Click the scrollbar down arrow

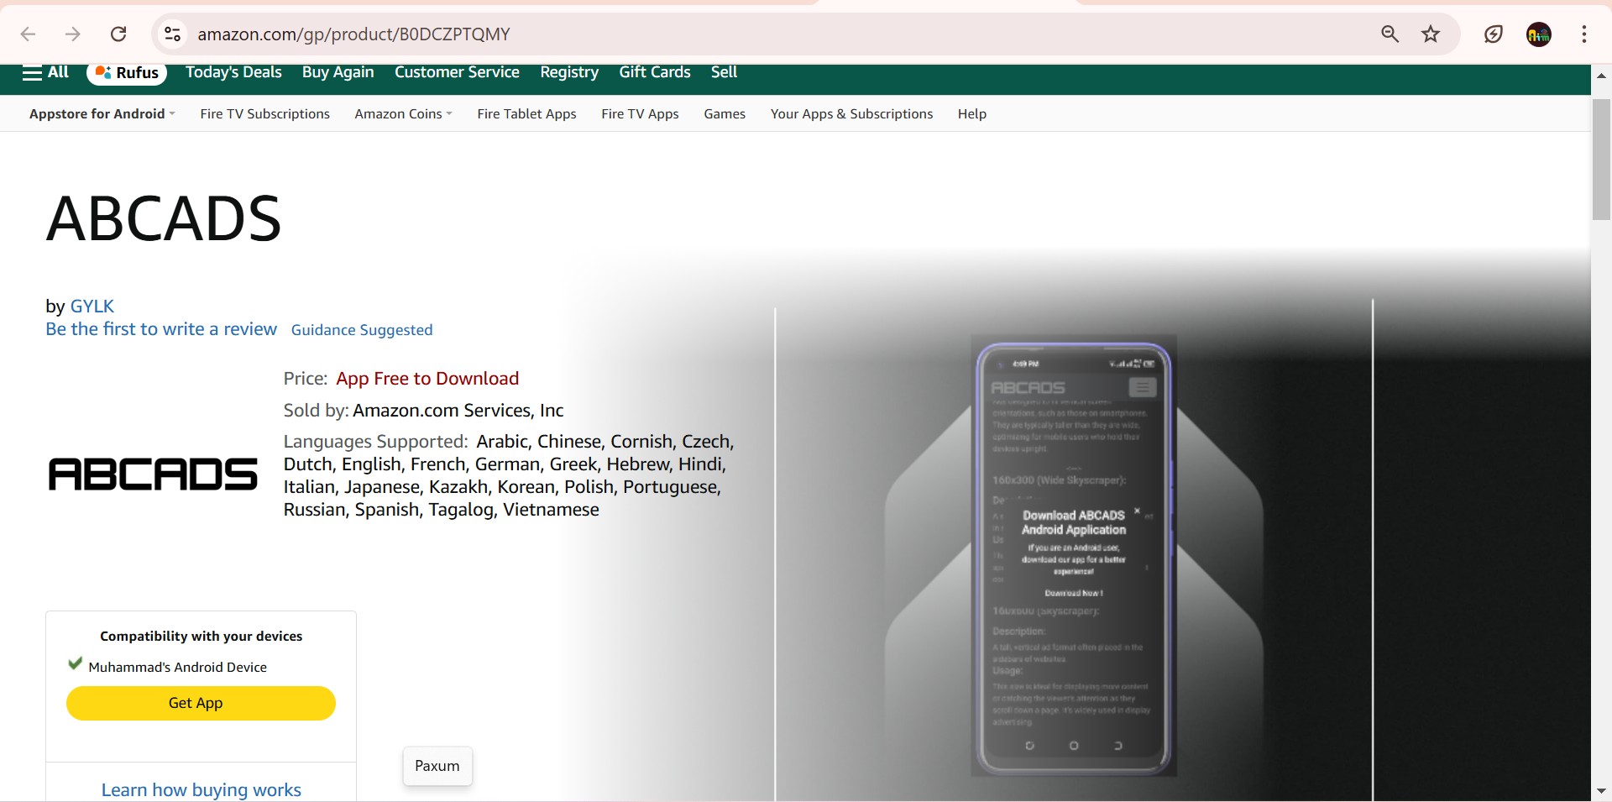(x=1601, y=791)
